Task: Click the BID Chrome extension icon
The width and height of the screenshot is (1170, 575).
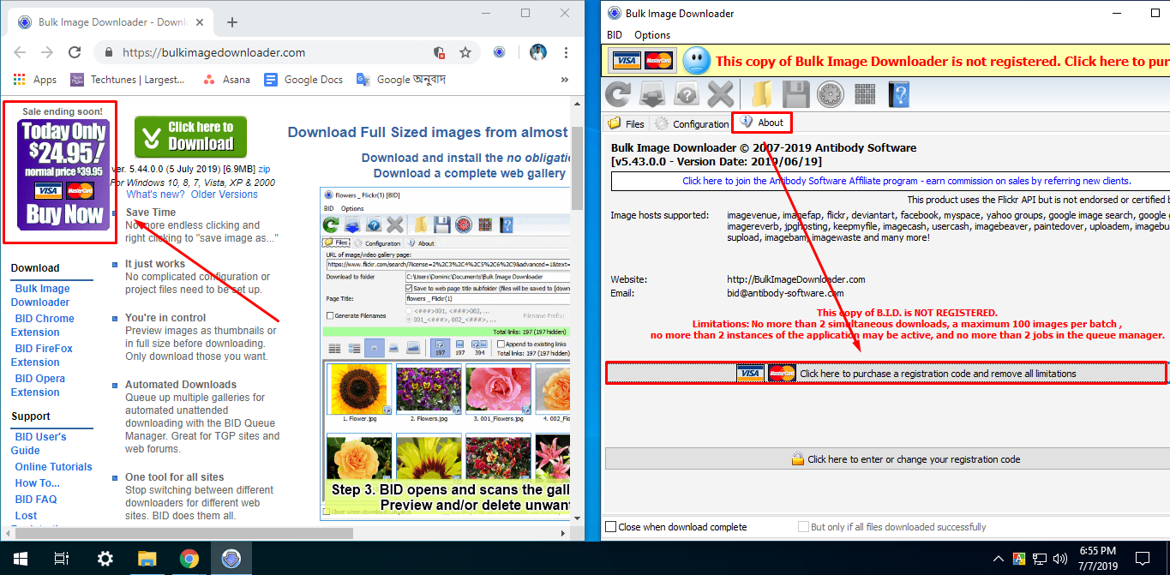Action: (500, 52)
